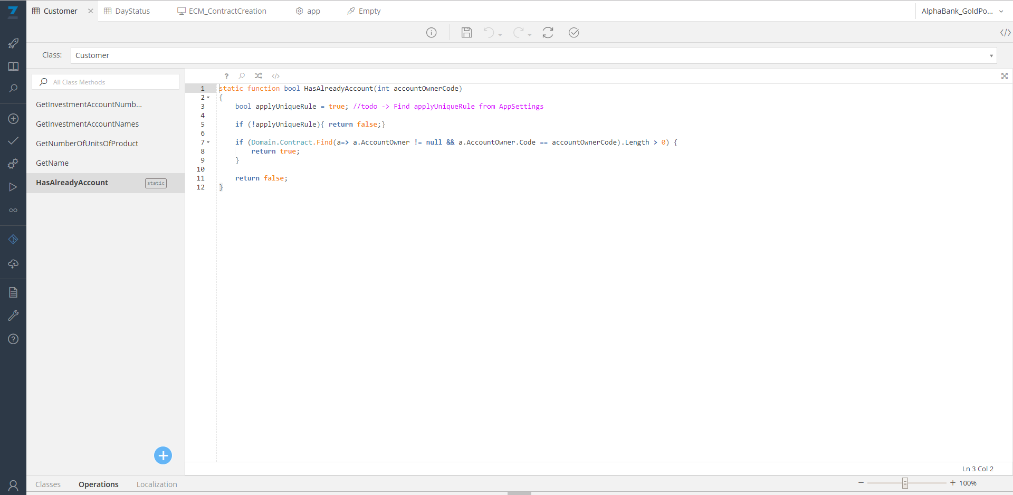Open the Class dropdown showing Customer
Screen dimensions: 1013x495
(x=533, y=55)
